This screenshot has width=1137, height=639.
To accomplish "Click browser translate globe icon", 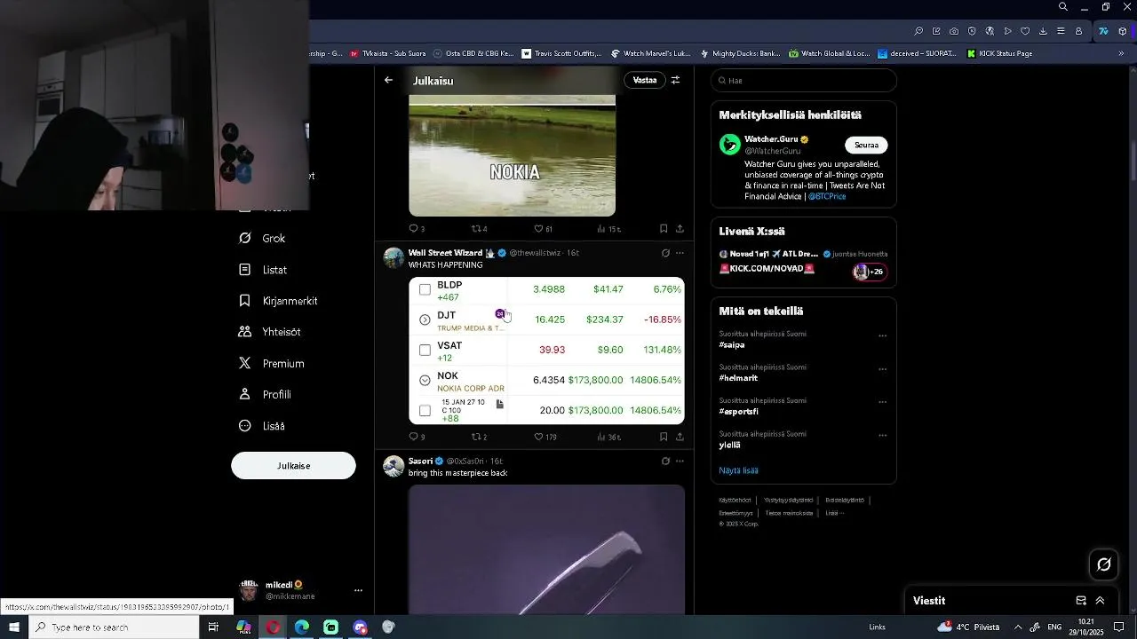I will tap(990, 31).
